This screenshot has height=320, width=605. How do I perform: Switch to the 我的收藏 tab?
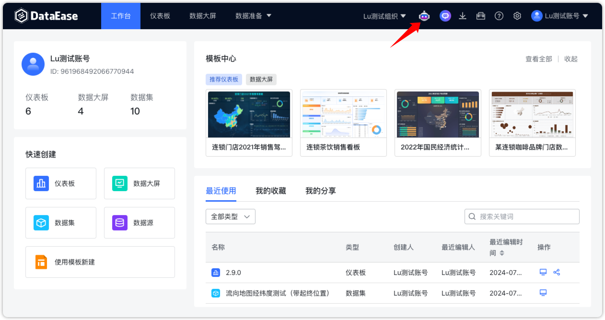tap(271, 191)
